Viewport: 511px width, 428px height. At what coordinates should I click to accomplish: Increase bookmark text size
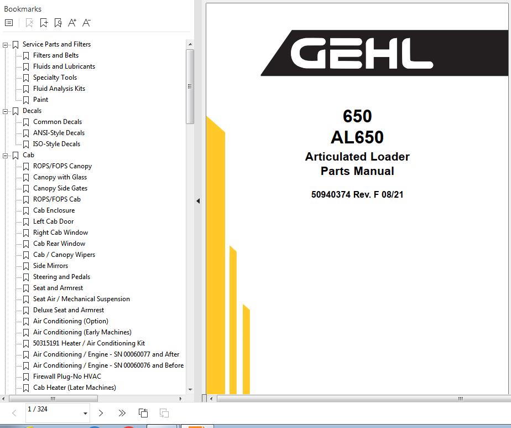point(72,23)
